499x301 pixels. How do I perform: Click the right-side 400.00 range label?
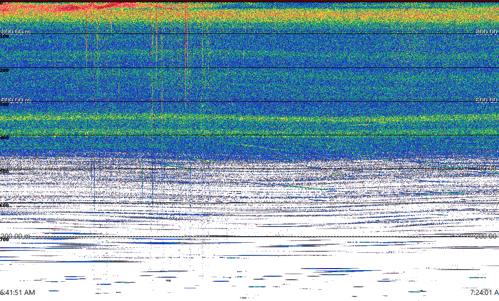tap(487, 168)
